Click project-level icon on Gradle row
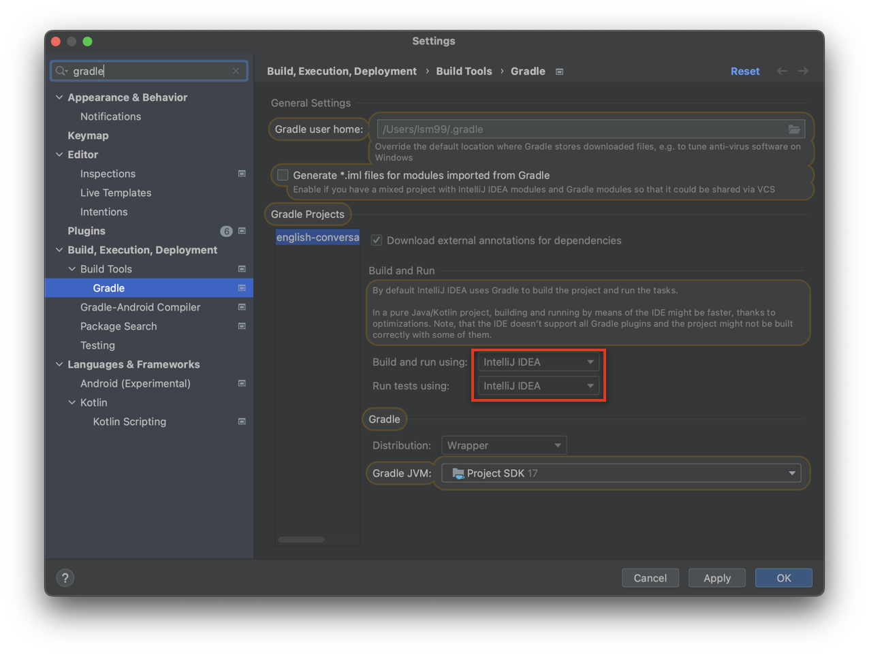 (242, 288)
